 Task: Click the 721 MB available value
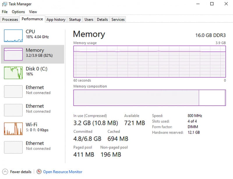135,123
